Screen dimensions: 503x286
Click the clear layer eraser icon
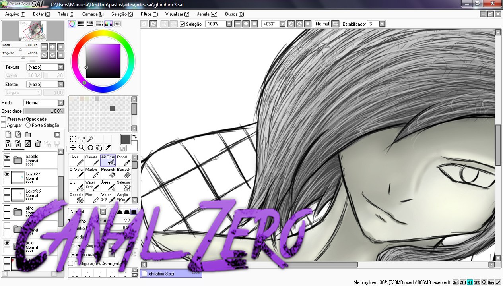pos(28,144)
